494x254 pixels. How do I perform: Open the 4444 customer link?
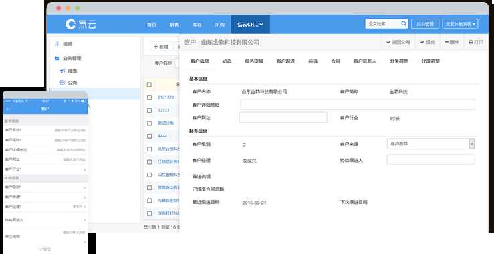(x=162, y=136)
